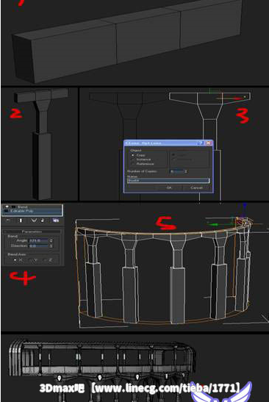Collapse the Parameters rollout header
This screenshot has height=402, width=269.
32,231
